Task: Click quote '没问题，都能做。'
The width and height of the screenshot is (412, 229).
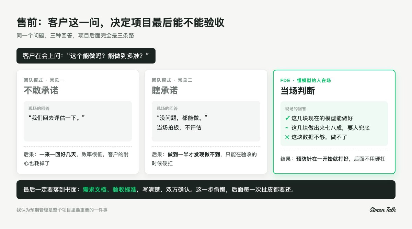Action: tap(182, 118)
